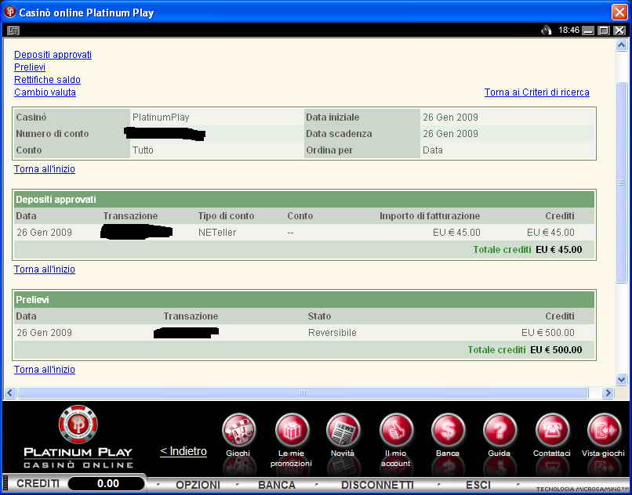Open the BANCA menu in bottom bar

tap(277, 485)
